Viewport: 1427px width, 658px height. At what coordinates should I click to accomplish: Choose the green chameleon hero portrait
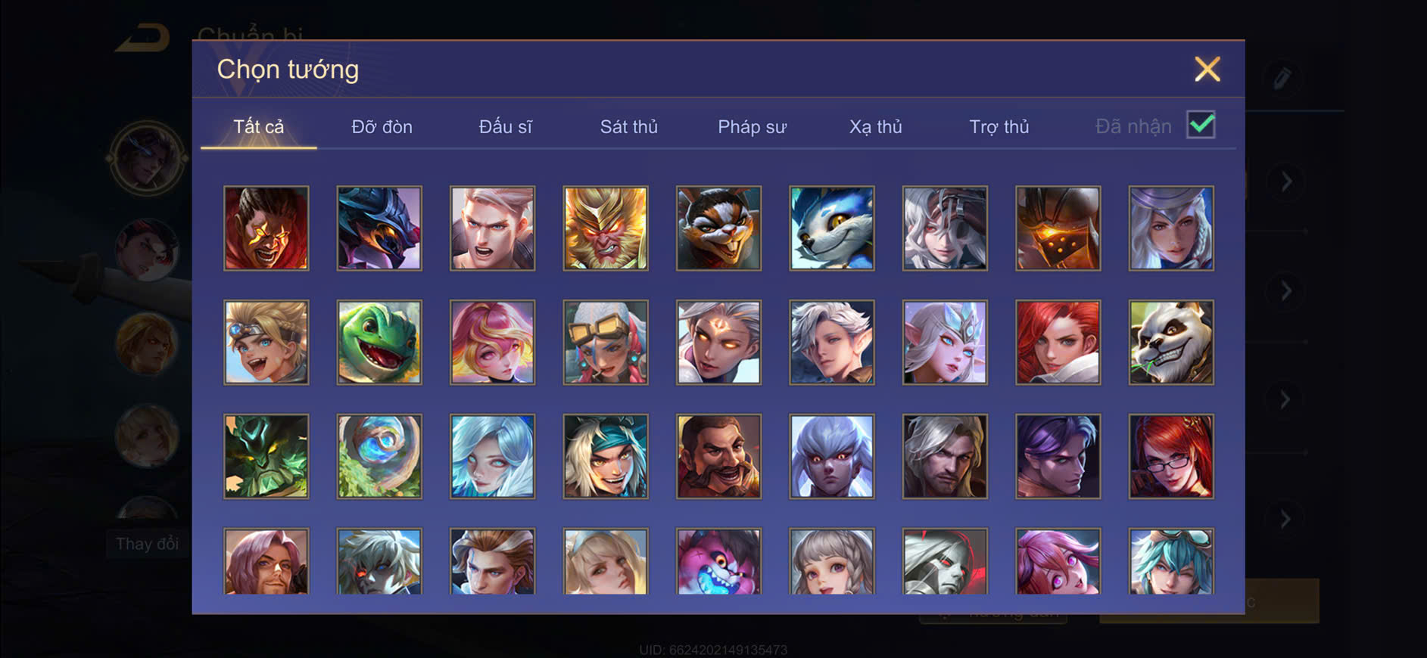[x=379, y=343]
